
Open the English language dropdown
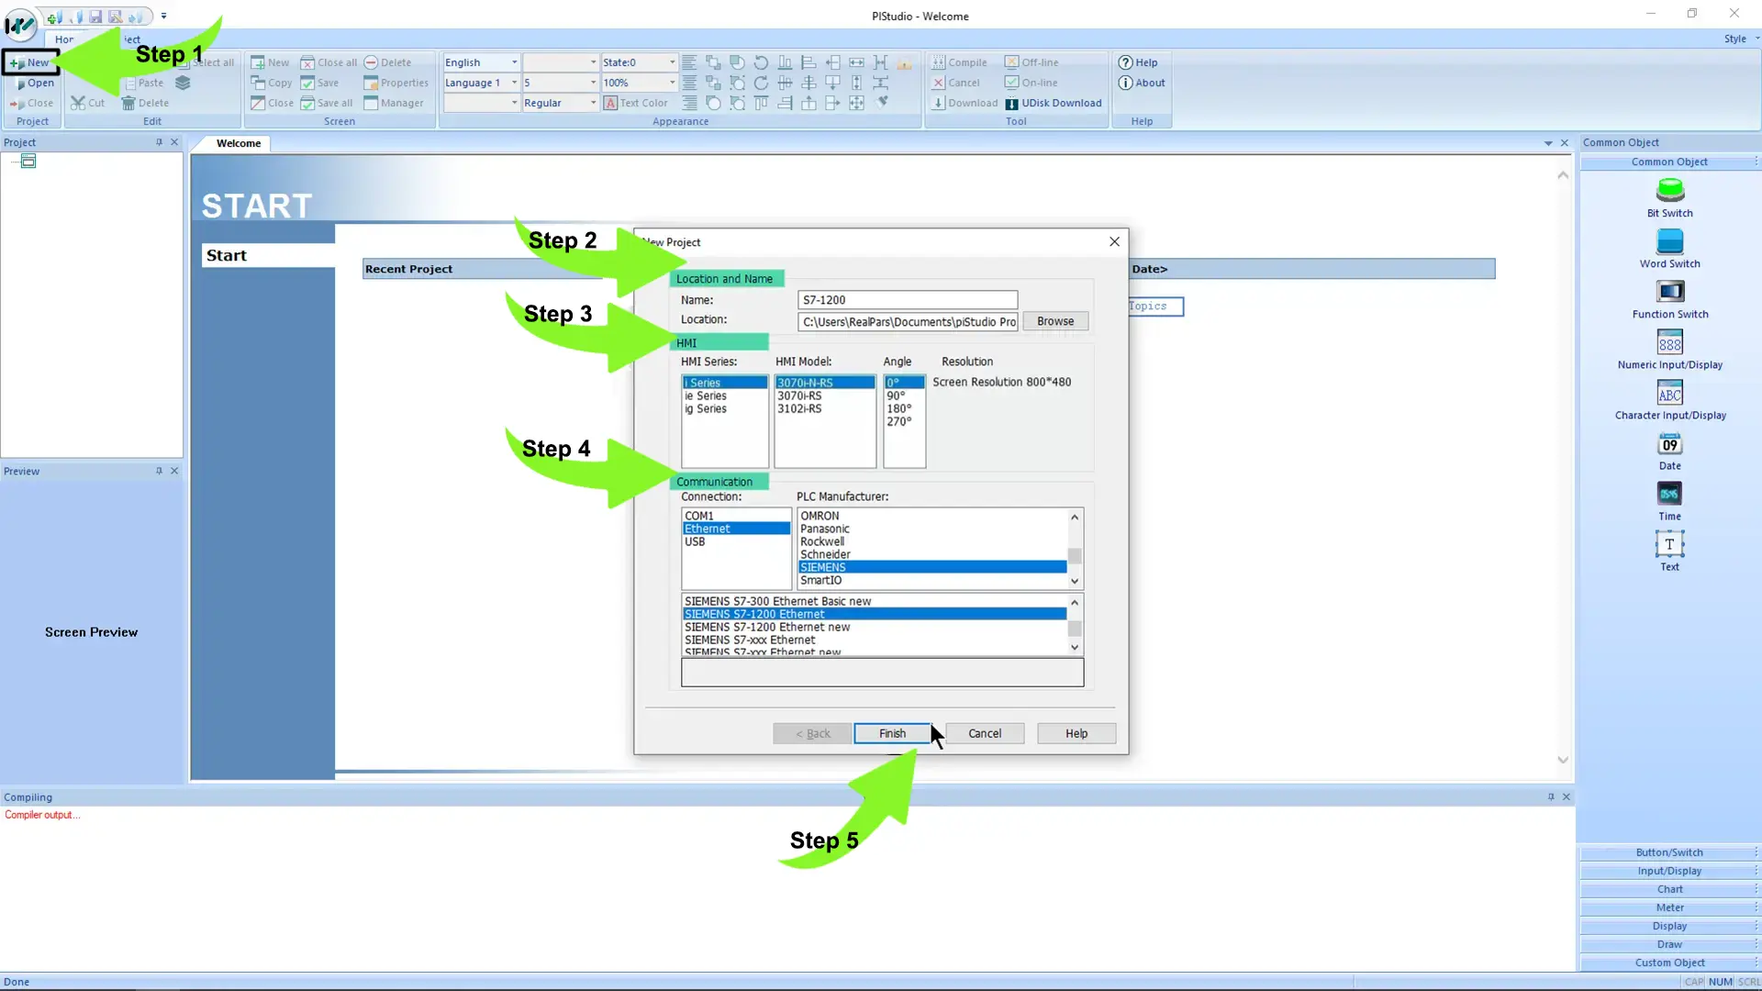[513, 62]
